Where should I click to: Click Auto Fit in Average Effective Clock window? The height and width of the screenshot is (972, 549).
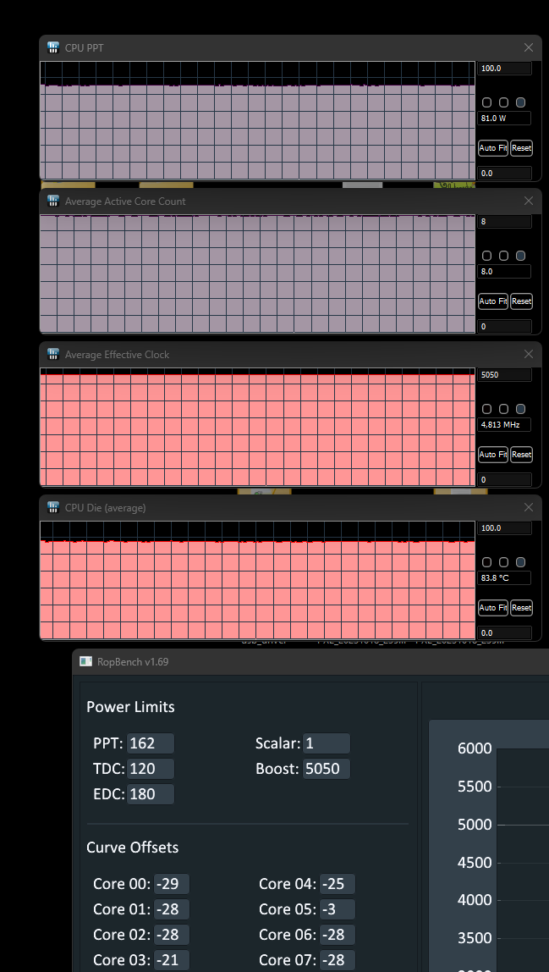pyautogui.click(x=492, y=455)
